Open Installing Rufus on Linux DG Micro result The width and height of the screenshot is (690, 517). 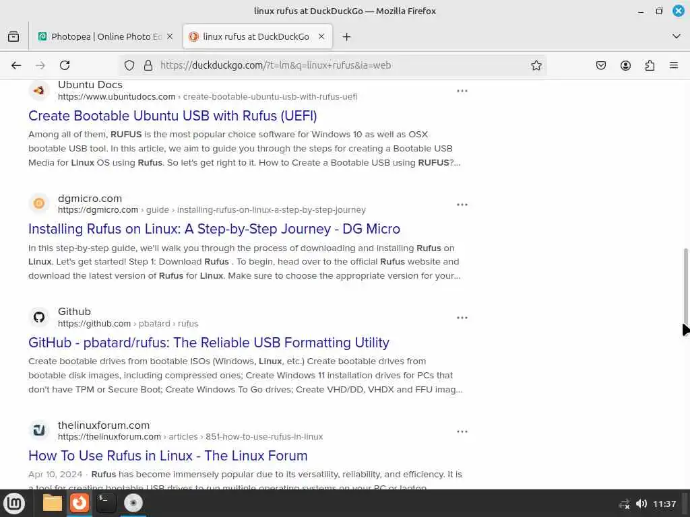point(214,229)
